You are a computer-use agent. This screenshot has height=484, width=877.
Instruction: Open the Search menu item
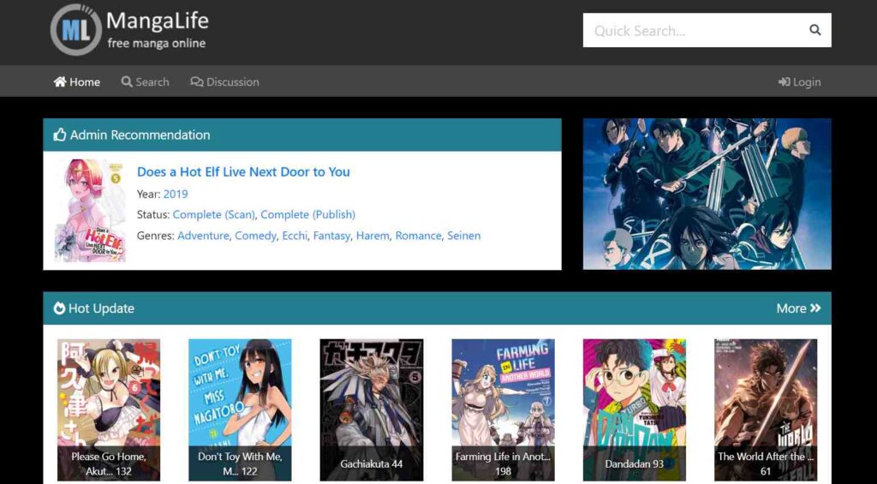[x=145, y=81]
